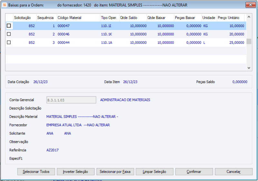Open Selecionar por Faixa

[115, 172]
